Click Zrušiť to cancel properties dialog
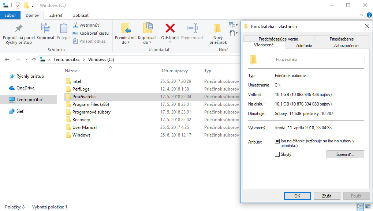Image resolution: width=373 pixels, height=211 pixels. (327, 196)
